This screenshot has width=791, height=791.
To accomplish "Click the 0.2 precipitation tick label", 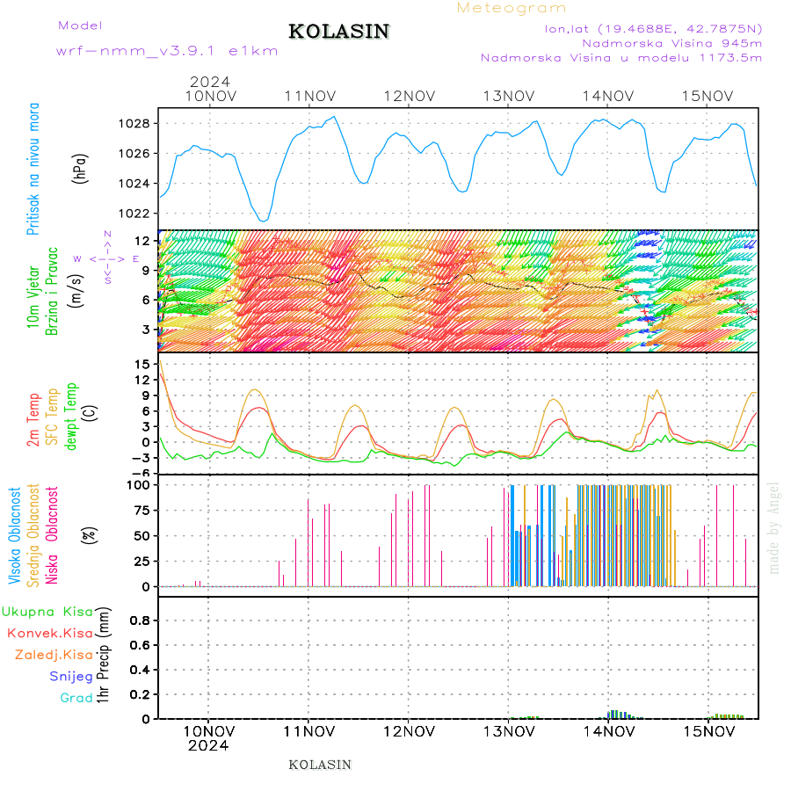I will (x=140, y=694).
